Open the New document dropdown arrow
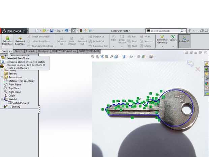The width and height of the screenshot is (209, 157). (40, 31)
